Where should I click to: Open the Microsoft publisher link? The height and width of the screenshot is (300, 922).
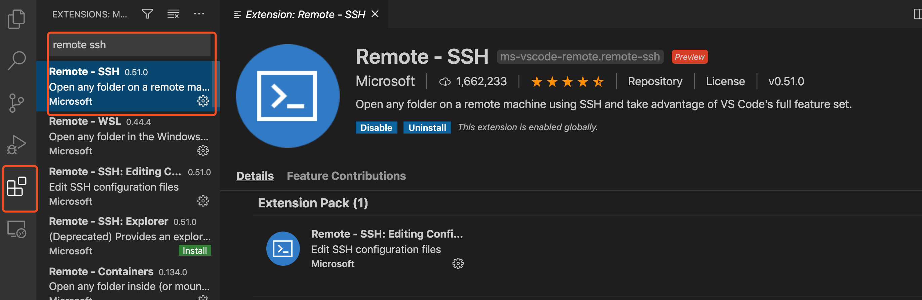pyautogui.click(x=385, y=82)
